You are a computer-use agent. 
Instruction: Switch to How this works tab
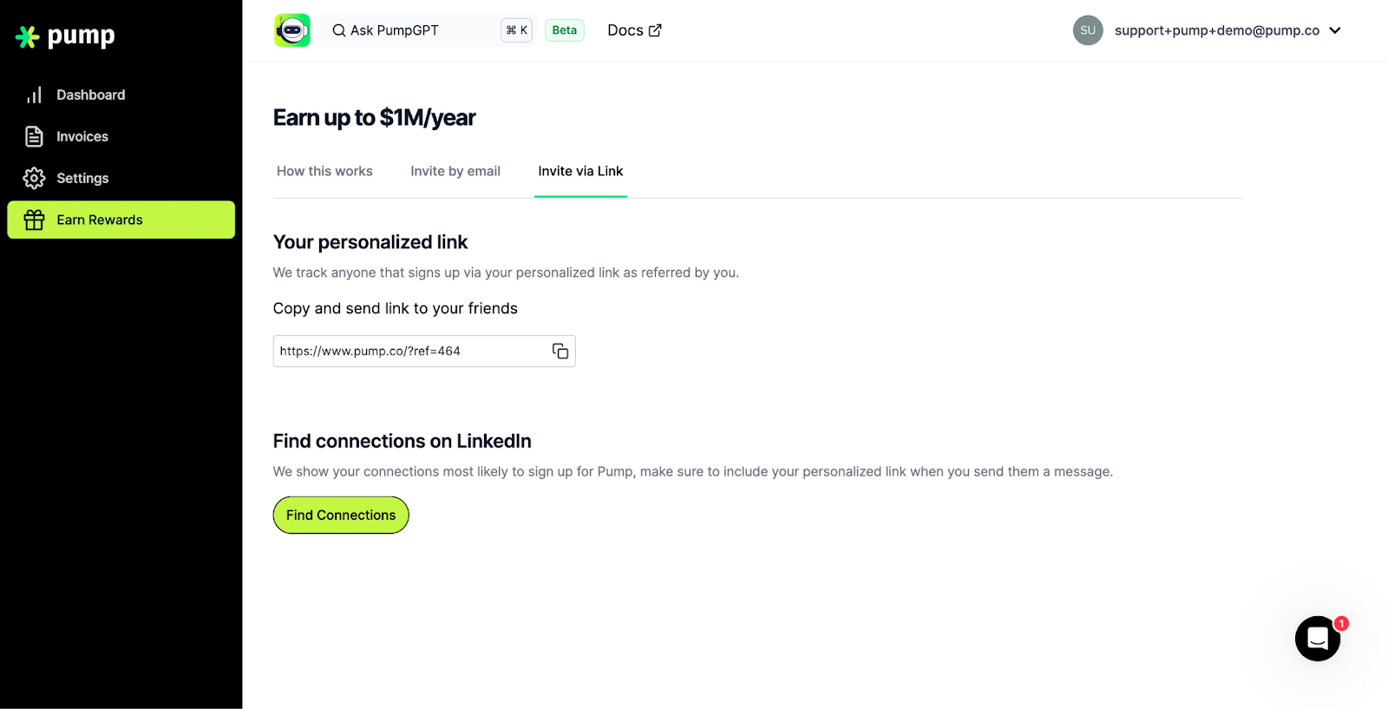pyautogui.click(x=324, y=171)
